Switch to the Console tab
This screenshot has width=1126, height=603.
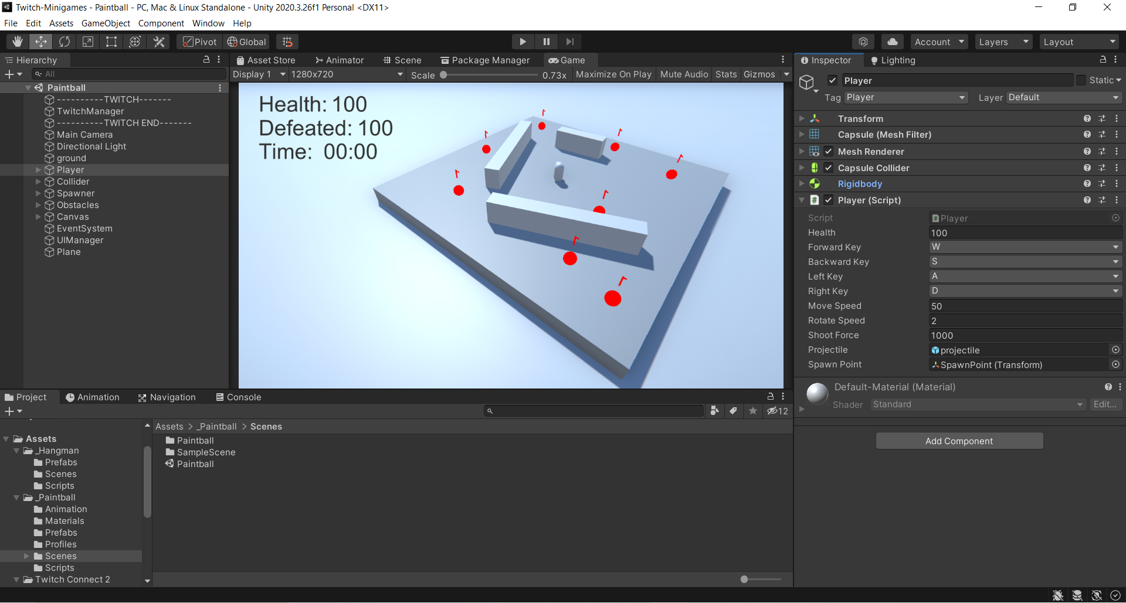tap(238, 397)
